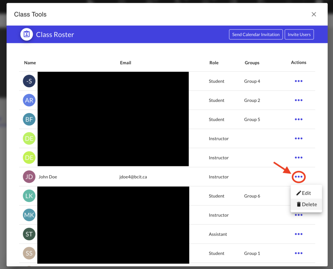Open actions menu on the AR student row

pyautogui.click(x=299, y=100)
